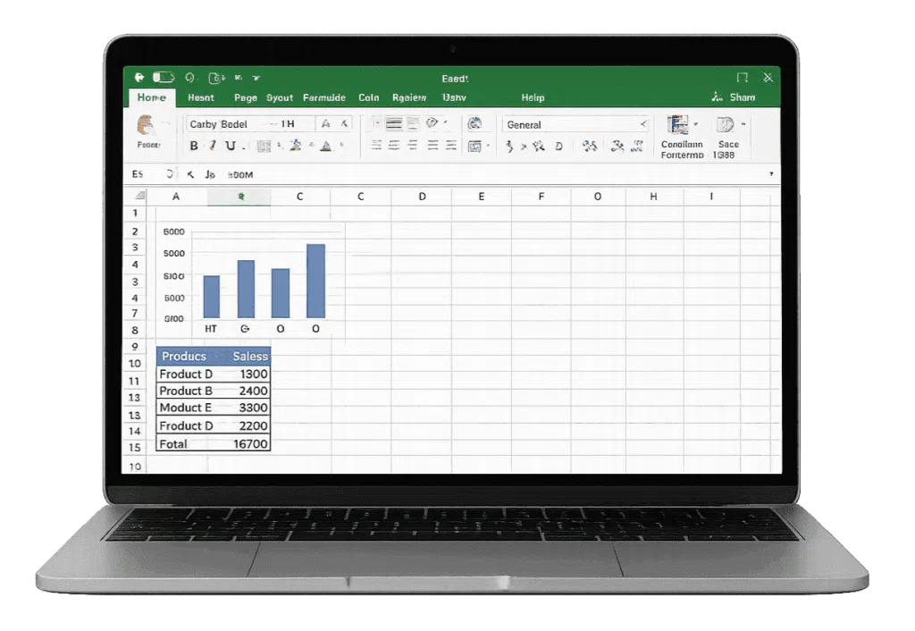Click the select-all corner triangle
Screen dimensions: 915x631
139,196
